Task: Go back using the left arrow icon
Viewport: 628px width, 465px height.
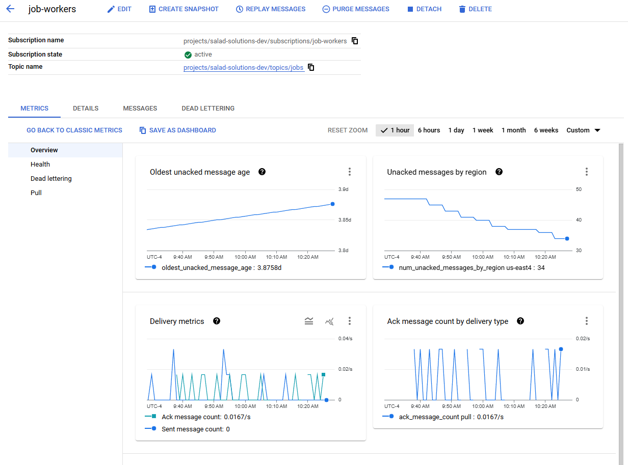Action: (x=10, y=9)
